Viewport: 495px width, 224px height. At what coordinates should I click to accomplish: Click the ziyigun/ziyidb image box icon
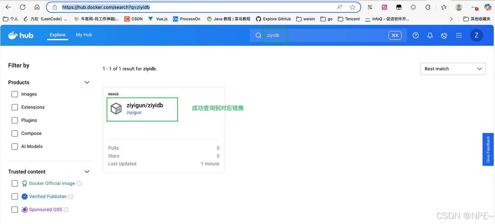click(116, 108)
